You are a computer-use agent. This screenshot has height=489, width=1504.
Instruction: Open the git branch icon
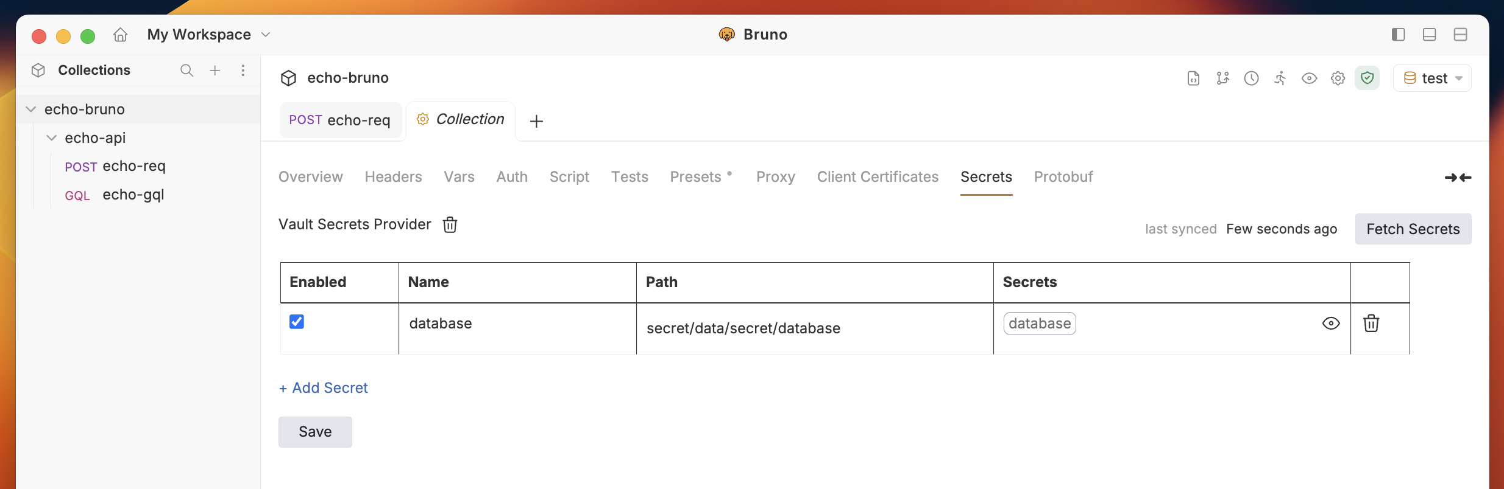1222,78
